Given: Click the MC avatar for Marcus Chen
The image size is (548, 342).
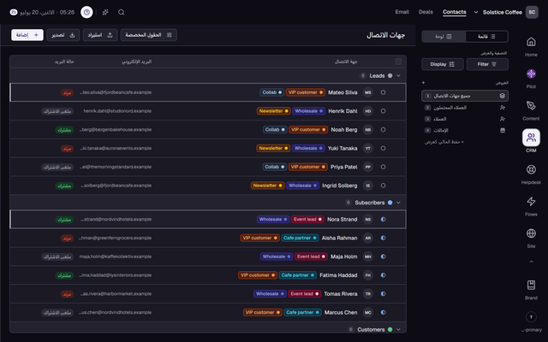Looking at the screenshot, I should (x=367, y=312).
